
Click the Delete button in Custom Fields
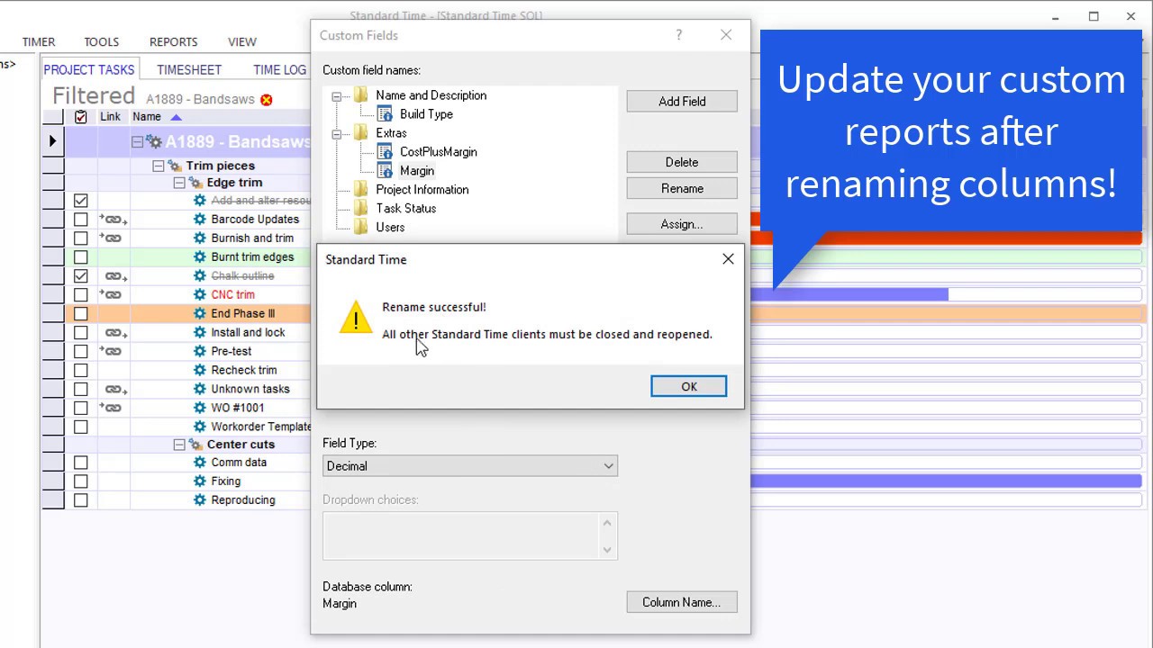(x=682, y=162)
